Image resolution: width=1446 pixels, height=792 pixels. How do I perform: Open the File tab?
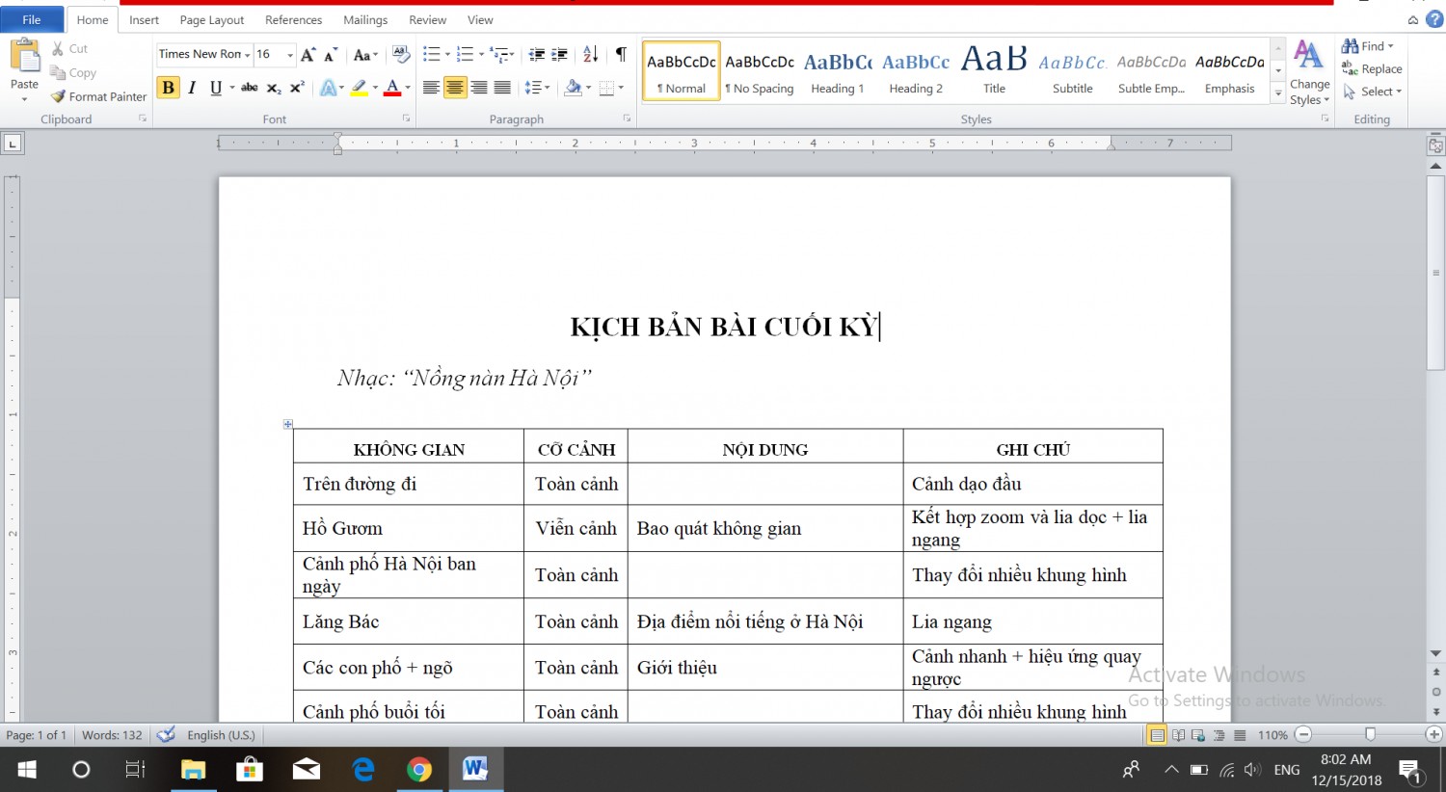tap(32, 19)
